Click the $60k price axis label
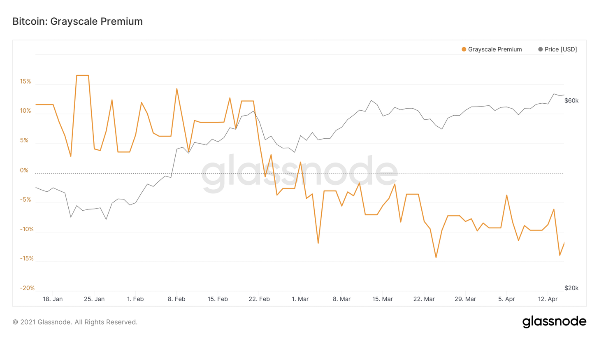Viewport: 599px width, 337px height. point(571,100)
